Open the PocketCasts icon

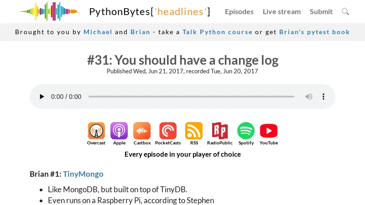point(168,131)
